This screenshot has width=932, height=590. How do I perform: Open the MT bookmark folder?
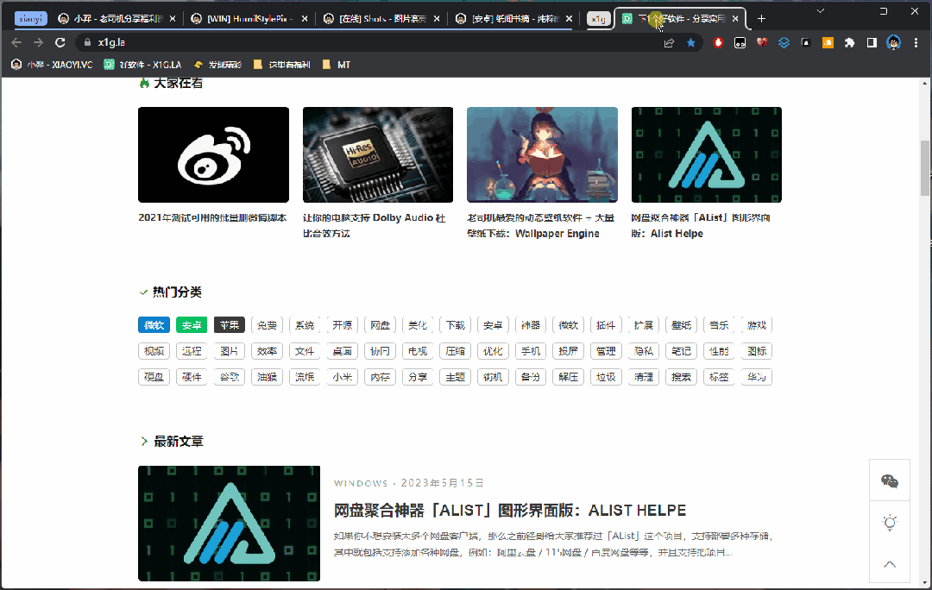337,65
